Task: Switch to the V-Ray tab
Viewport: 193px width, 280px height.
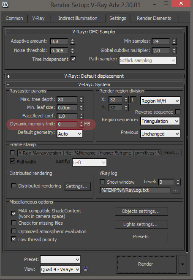Action: click(x=38, y=18)
